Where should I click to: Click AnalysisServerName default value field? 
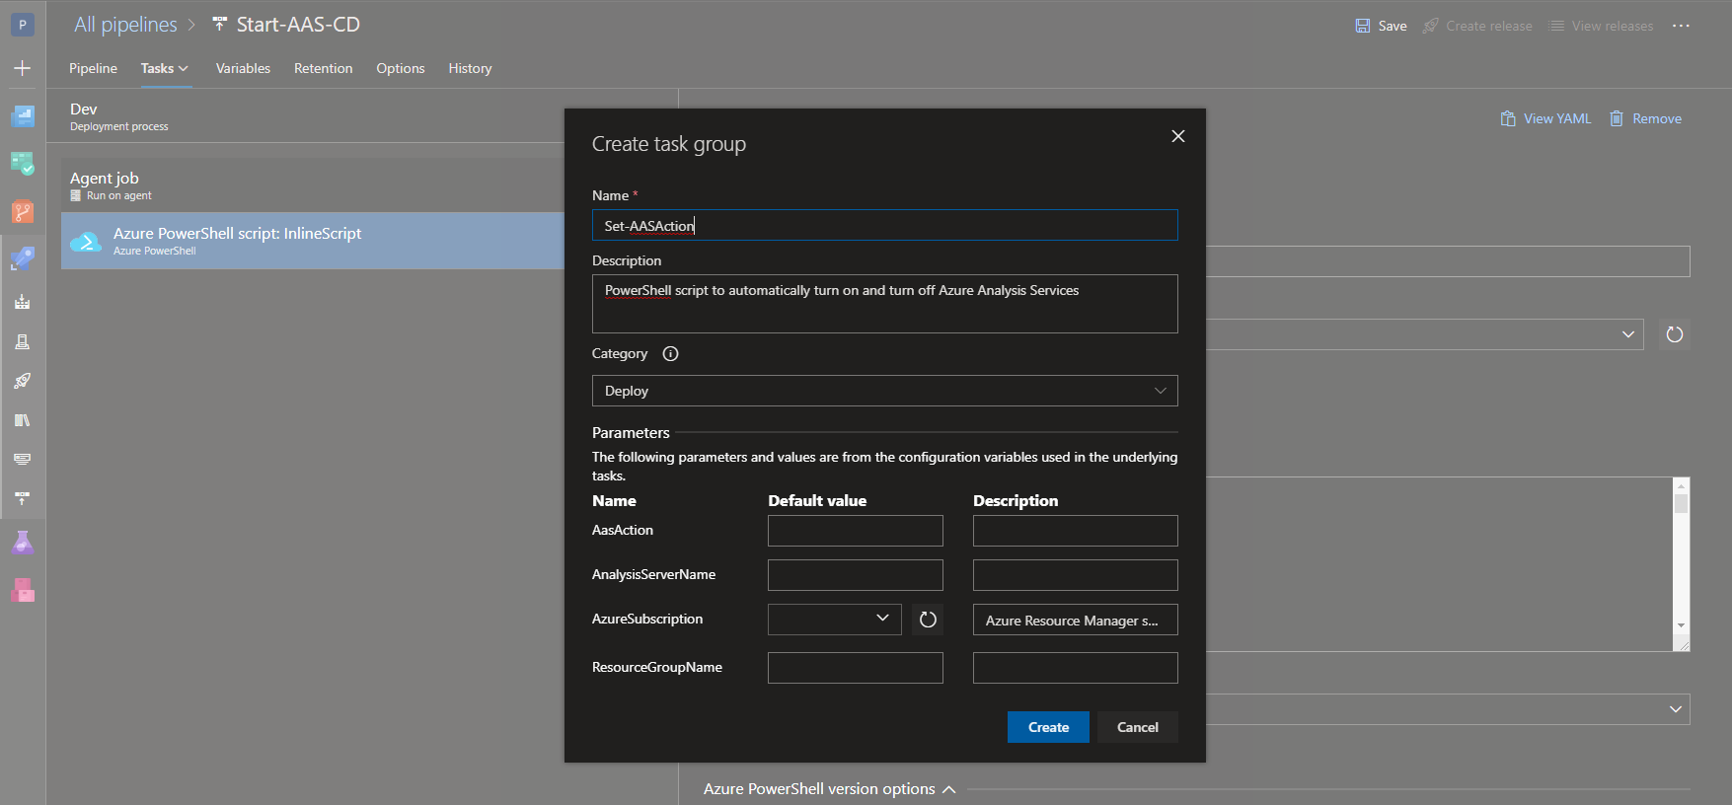[855, 575]
